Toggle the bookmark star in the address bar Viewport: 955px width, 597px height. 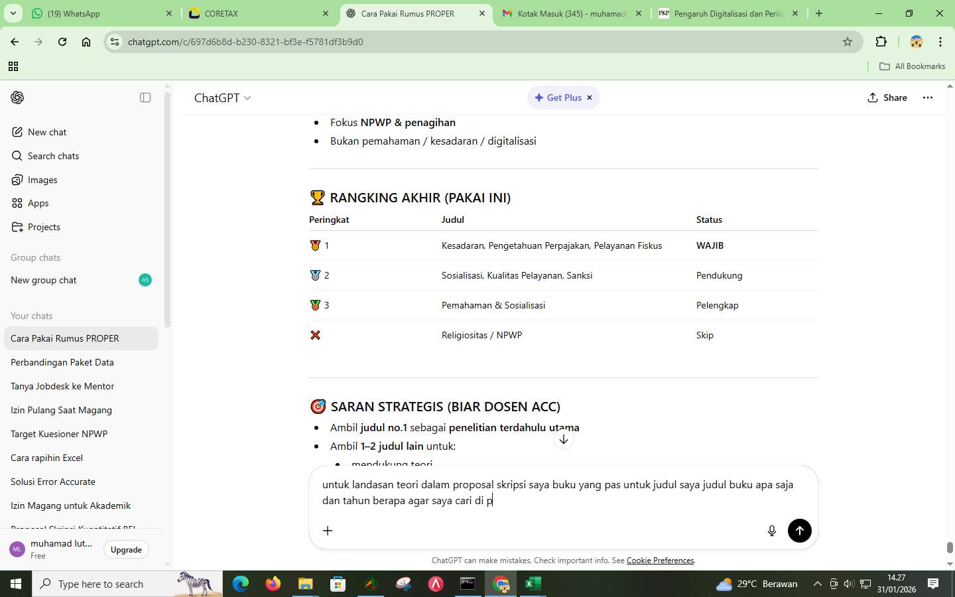tap(848, 42)
